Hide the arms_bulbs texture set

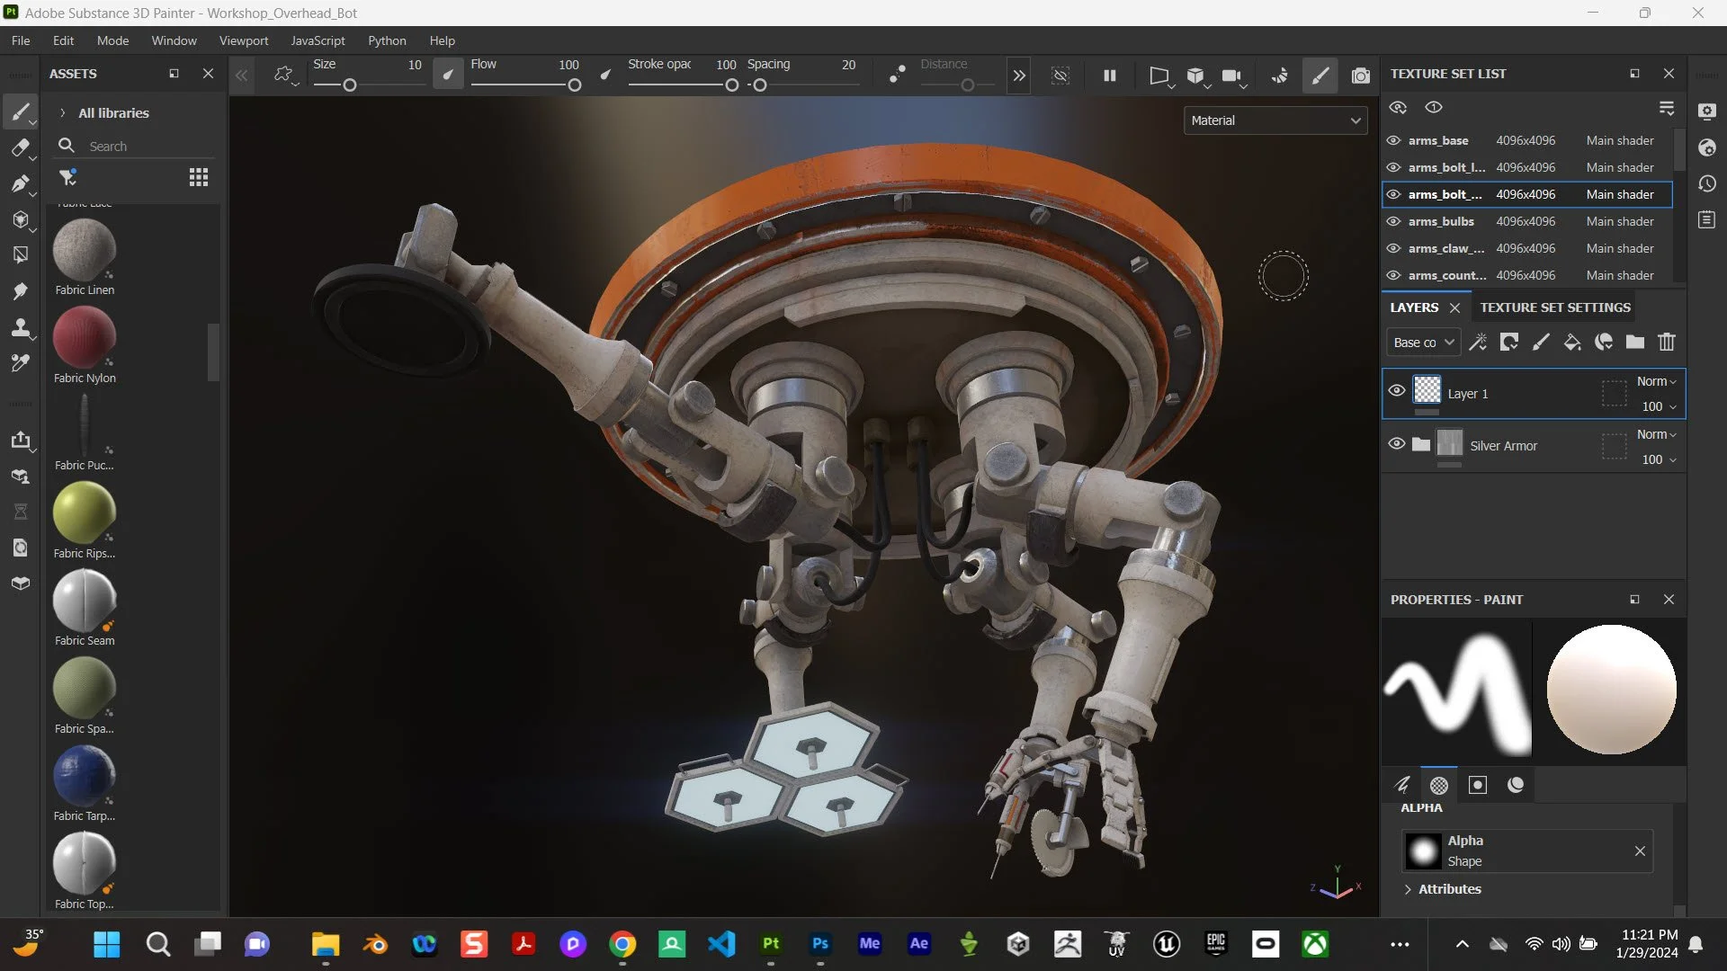pyautogui.click(x=1393, y=221)
